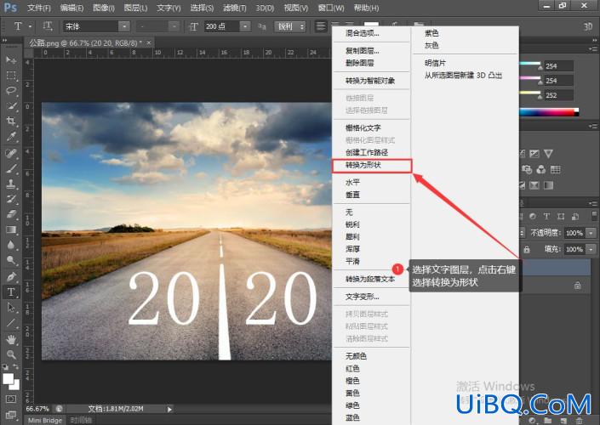
Task: Click the color spectrum ramp
Action: pyautogui.click(x=549, y=112)
